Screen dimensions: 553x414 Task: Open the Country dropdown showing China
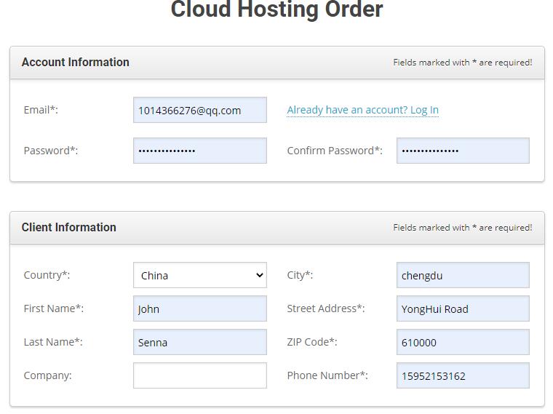(x=200, y=275)
